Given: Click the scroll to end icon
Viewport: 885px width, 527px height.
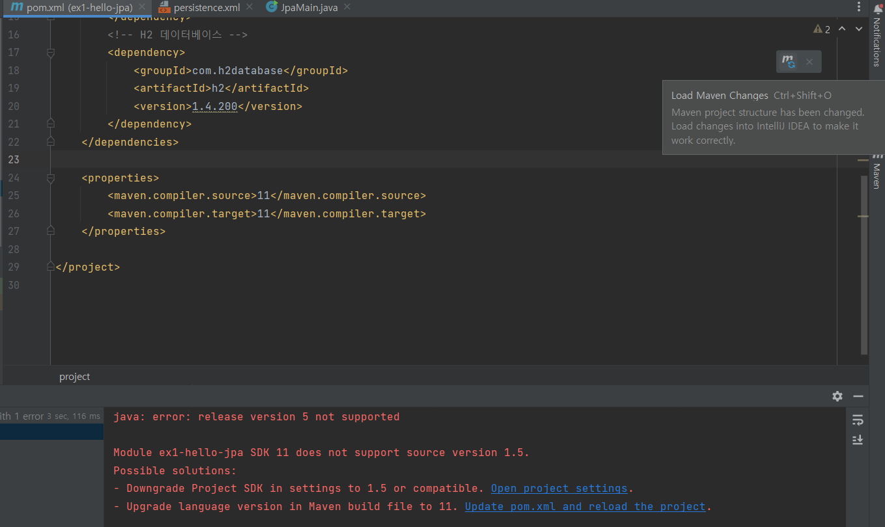Looking at the screenshot, I should [858, 440].
